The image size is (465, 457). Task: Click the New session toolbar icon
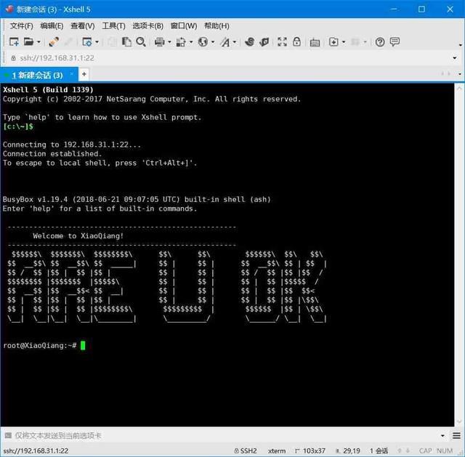14,42
